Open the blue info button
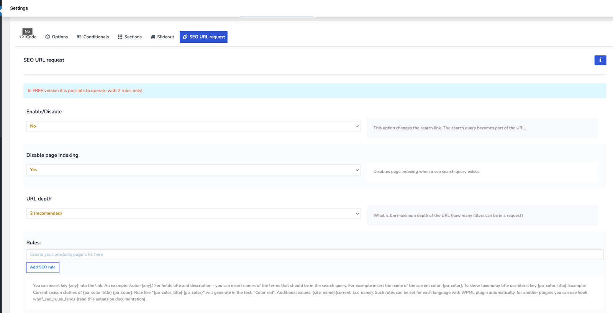This screenshot has width=613, height=313. point(600,60)
